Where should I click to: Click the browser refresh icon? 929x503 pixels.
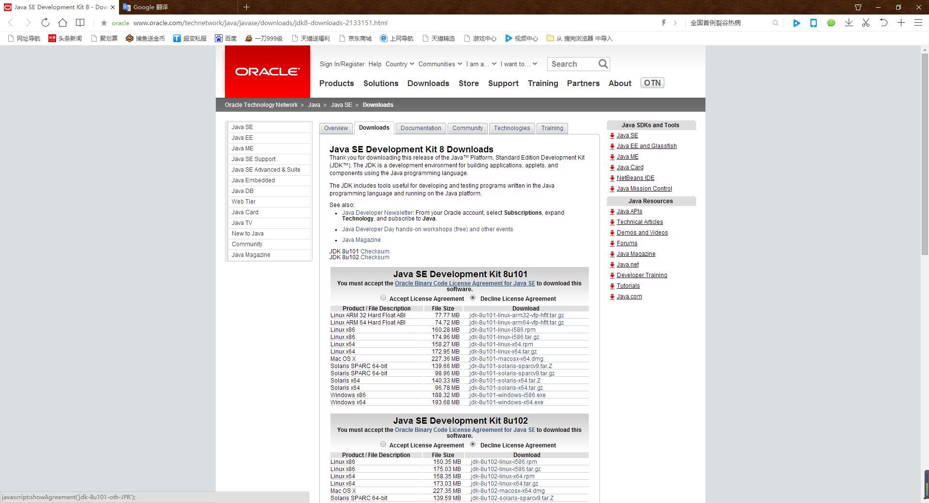(45, 23)
